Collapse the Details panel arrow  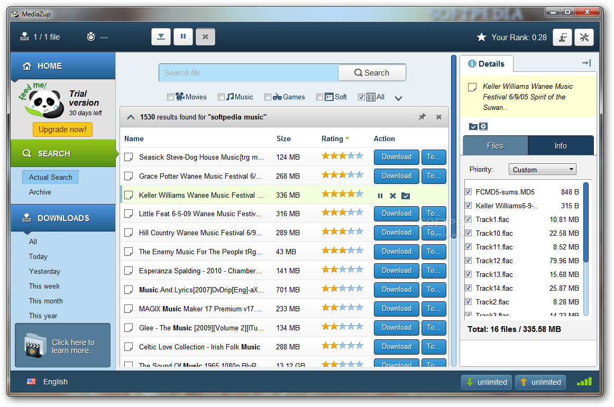[586, 63]
